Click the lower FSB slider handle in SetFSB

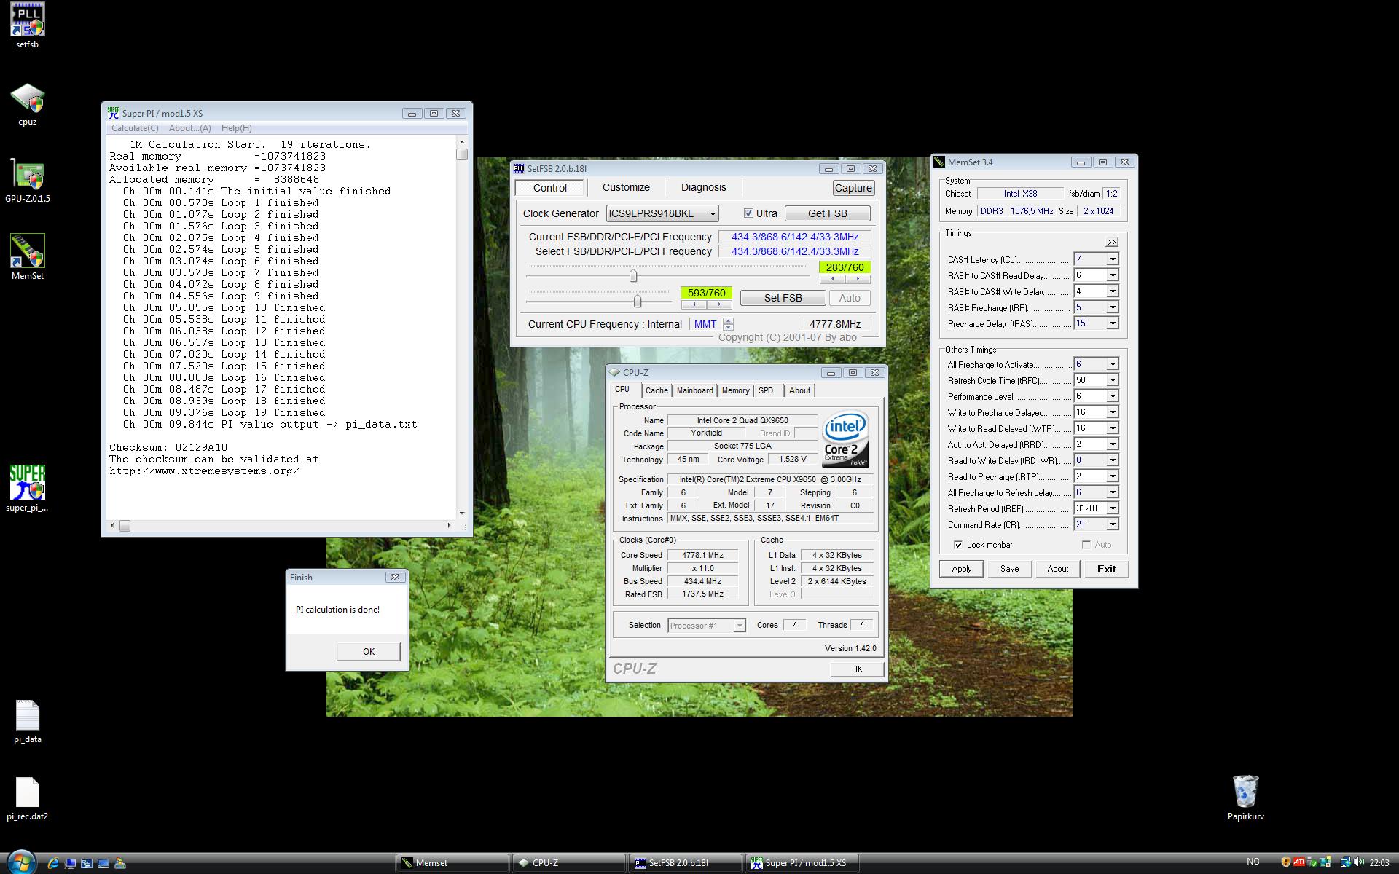(x=638, y=301)
